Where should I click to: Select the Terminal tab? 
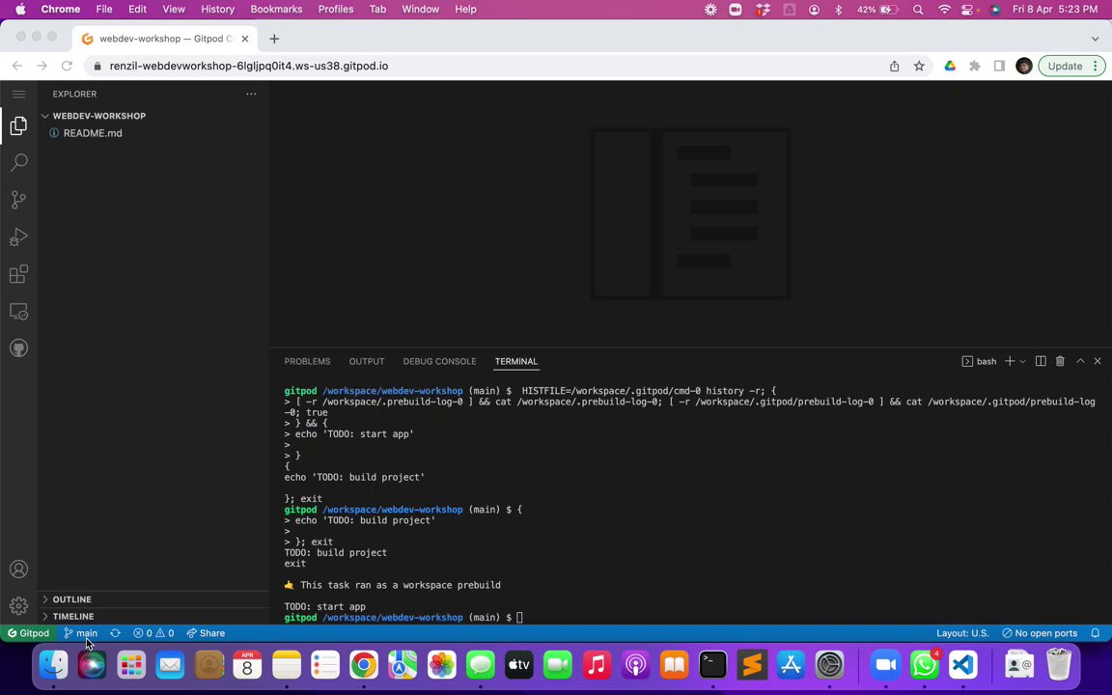click(516, 361)
